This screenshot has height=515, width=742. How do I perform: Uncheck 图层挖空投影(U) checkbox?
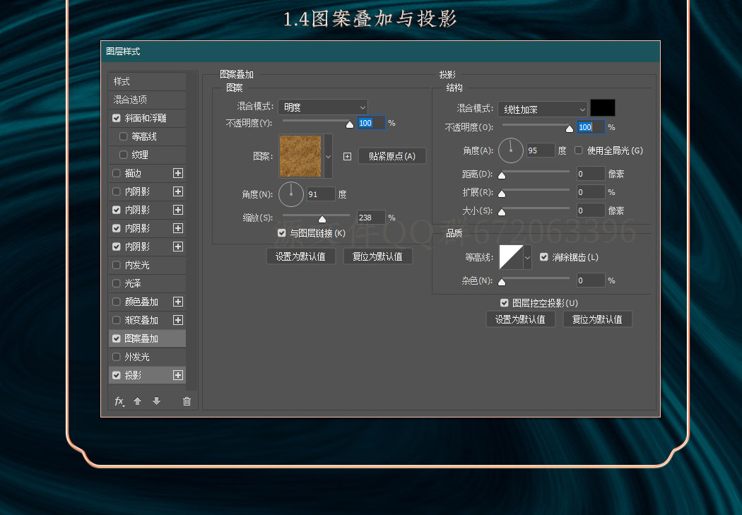505,303
